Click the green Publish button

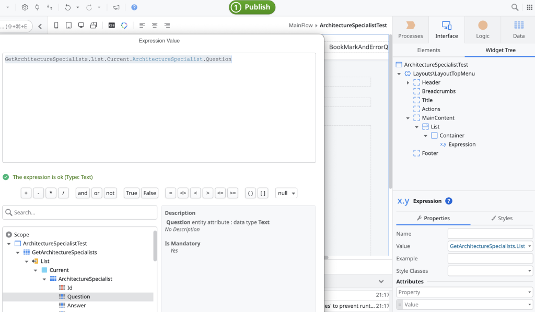click(252, 7)
